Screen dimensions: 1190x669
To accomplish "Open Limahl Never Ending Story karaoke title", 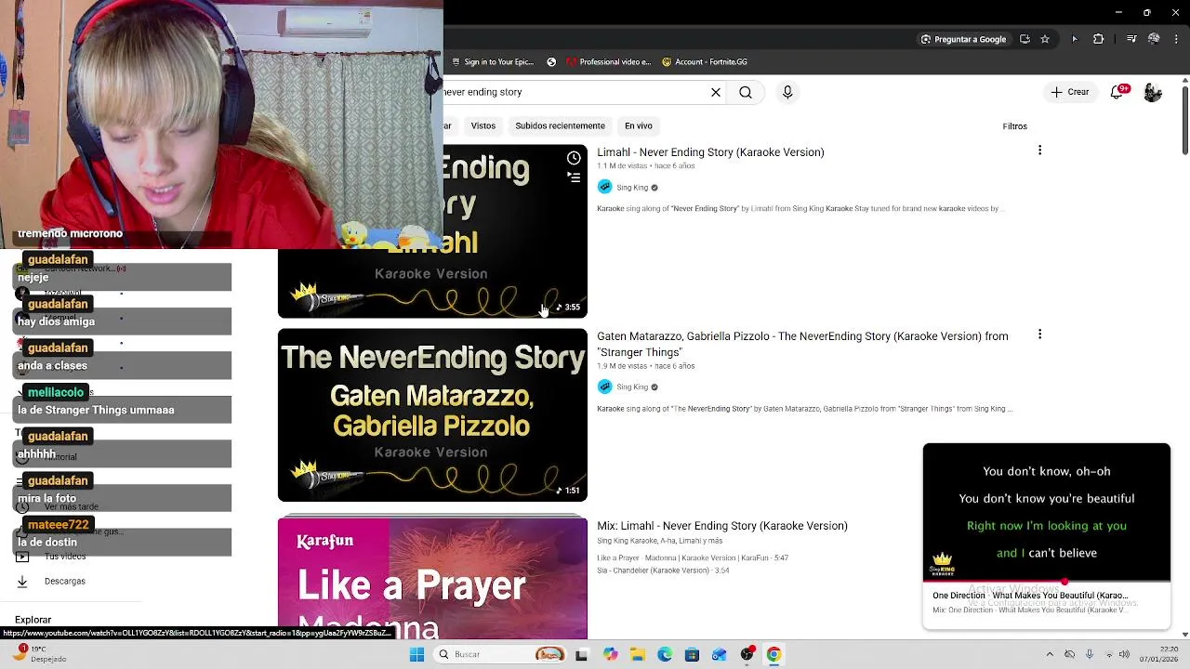I will [710, 152].
